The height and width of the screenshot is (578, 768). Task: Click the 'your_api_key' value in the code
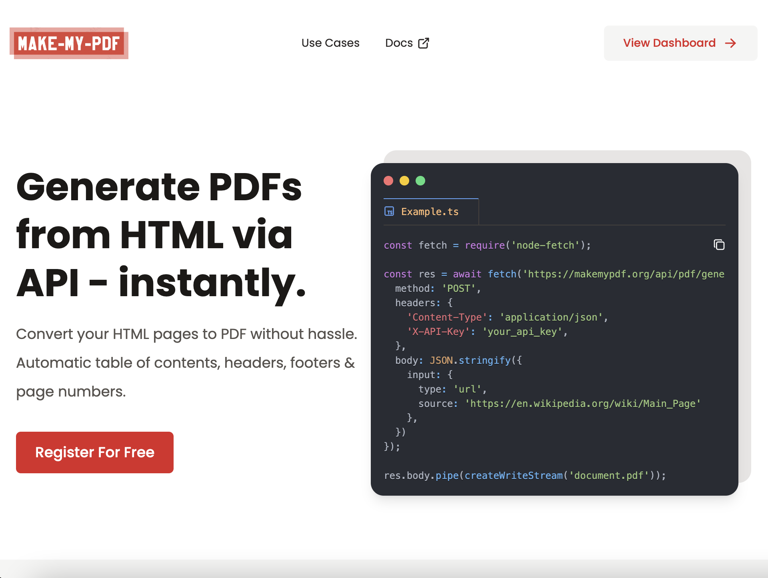[522, 332]
